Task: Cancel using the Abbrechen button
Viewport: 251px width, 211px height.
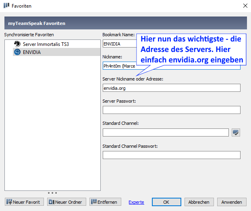Action: 199,202
